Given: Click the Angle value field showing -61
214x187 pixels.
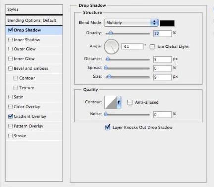Looking at the screenshot, I should tap(132, 47).
